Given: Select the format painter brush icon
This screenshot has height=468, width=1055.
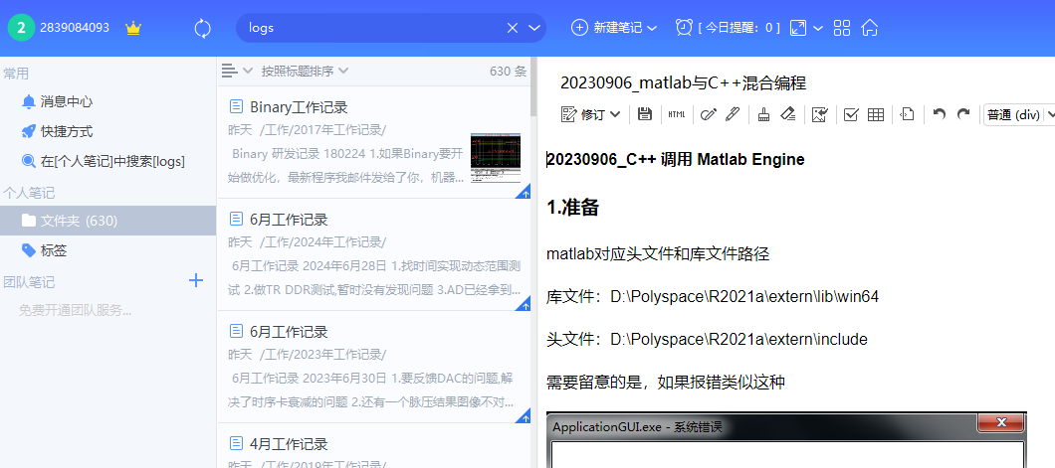Looking at the screenshot, I should click(x=763, y=115).
